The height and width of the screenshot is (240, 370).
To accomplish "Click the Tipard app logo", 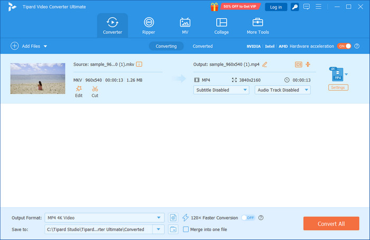I will tap(12, 6).
